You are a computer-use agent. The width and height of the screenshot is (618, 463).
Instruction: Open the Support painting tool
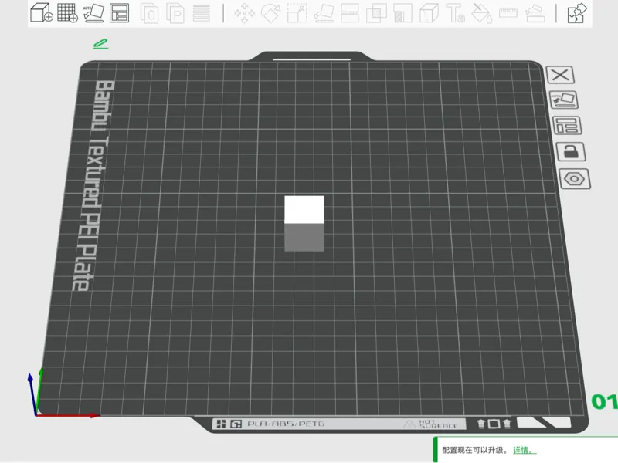(x=402, y=13)
